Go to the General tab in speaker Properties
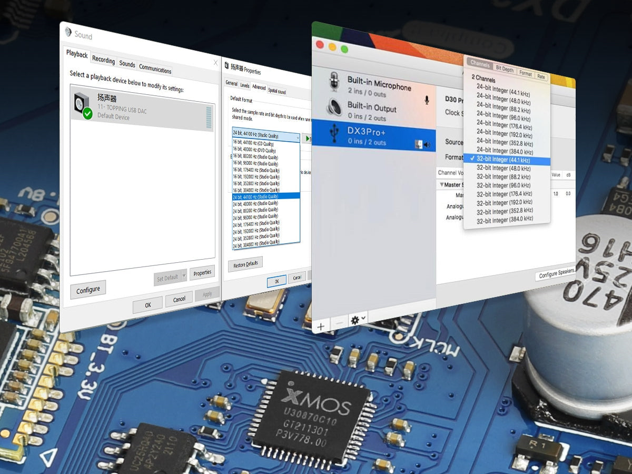The image size is (632, 474). click(x=232, y=83)
